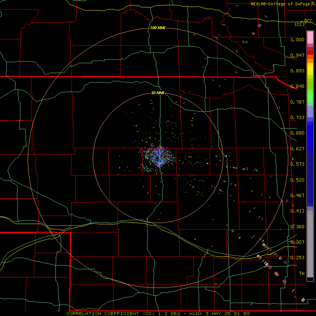Select the Correlation Coefficient KLNX caption text
This screenshot has width=316, height=316.
click(158, 314)
